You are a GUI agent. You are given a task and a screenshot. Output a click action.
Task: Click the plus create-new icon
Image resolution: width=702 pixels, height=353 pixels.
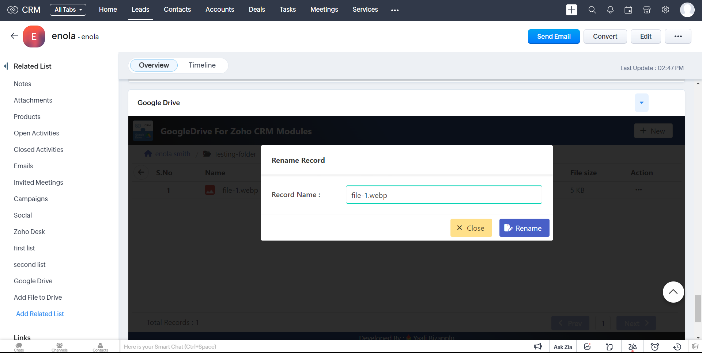[x=571, y=10]
